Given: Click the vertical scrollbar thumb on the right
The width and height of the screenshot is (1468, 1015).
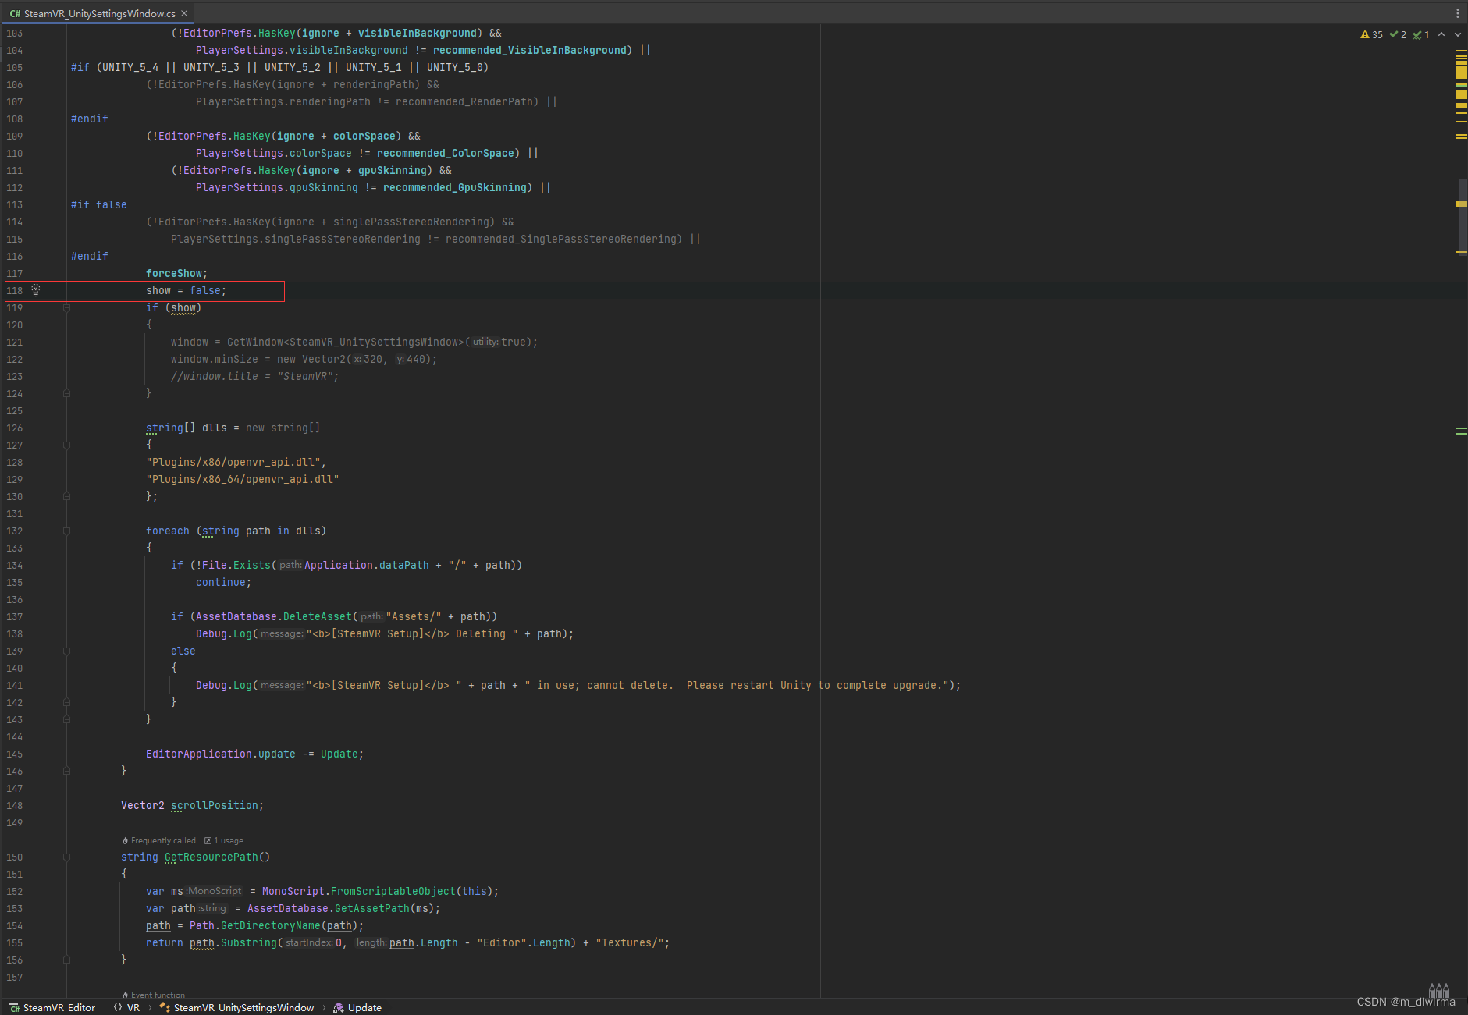Looking at the screenshot, I should (x=1463, y=216).
